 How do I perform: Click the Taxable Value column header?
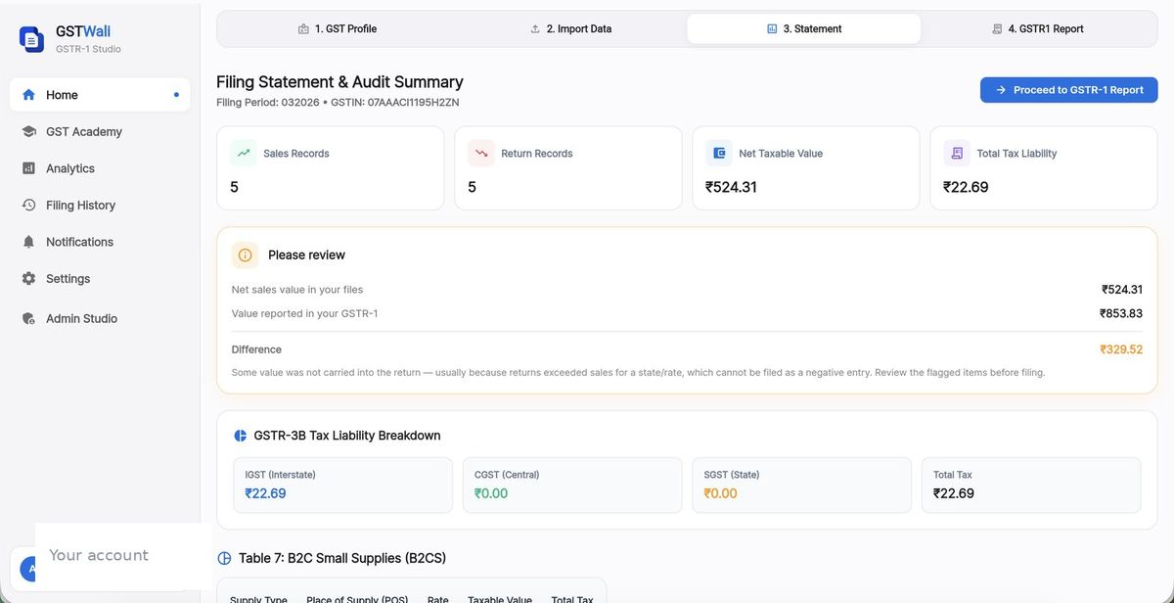[500, 599]
